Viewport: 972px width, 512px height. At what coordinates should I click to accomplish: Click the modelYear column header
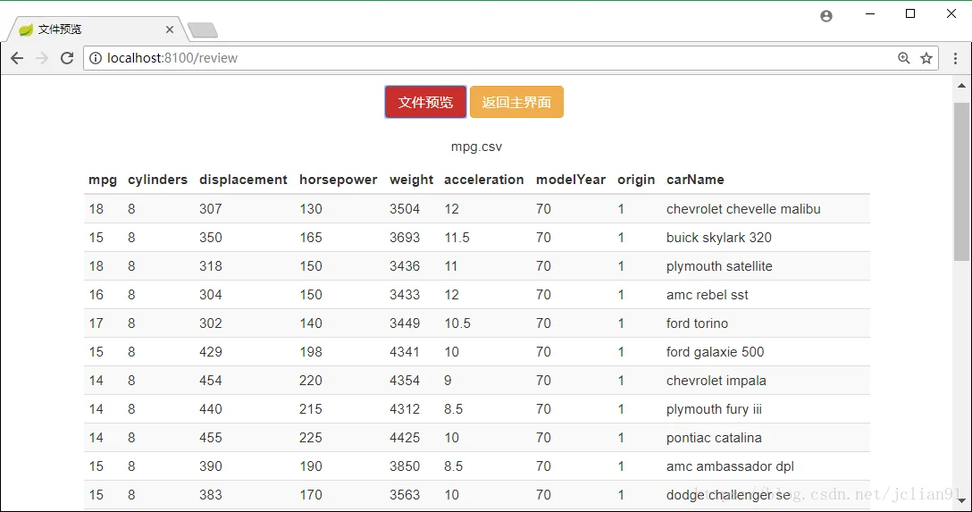pos(571,180)
